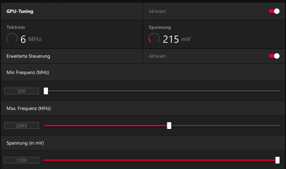Image resolution: width=286 pixels, height=169 pixels.
Task: Click the Spannung circular gauge icon
Action: pos(154,39)
